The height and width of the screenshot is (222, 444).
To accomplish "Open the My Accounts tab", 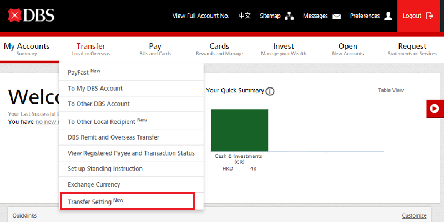I will (x=27, y=49).
